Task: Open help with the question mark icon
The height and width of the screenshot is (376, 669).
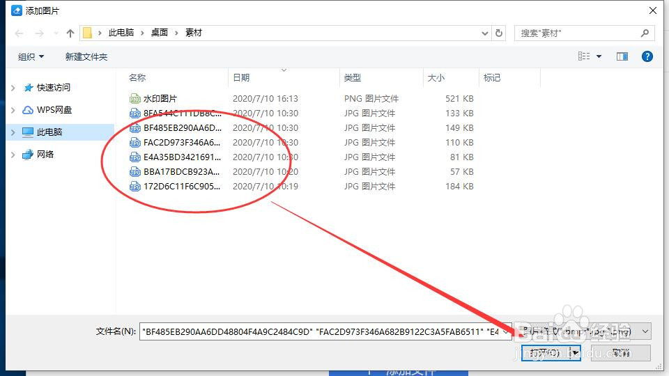Action: [647, 56]
